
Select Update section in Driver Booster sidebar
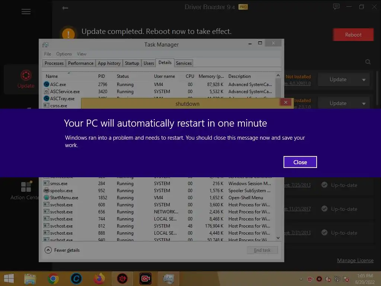click(26, 79)
